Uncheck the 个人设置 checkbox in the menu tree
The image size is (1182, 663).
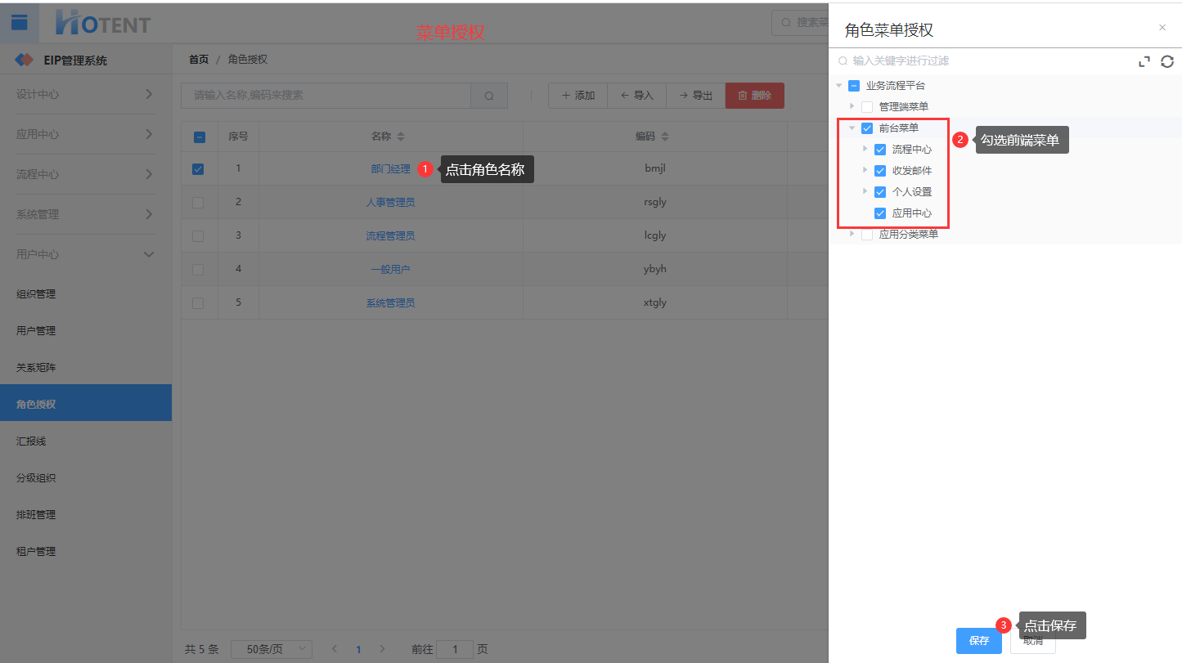[x=880, y=192]
